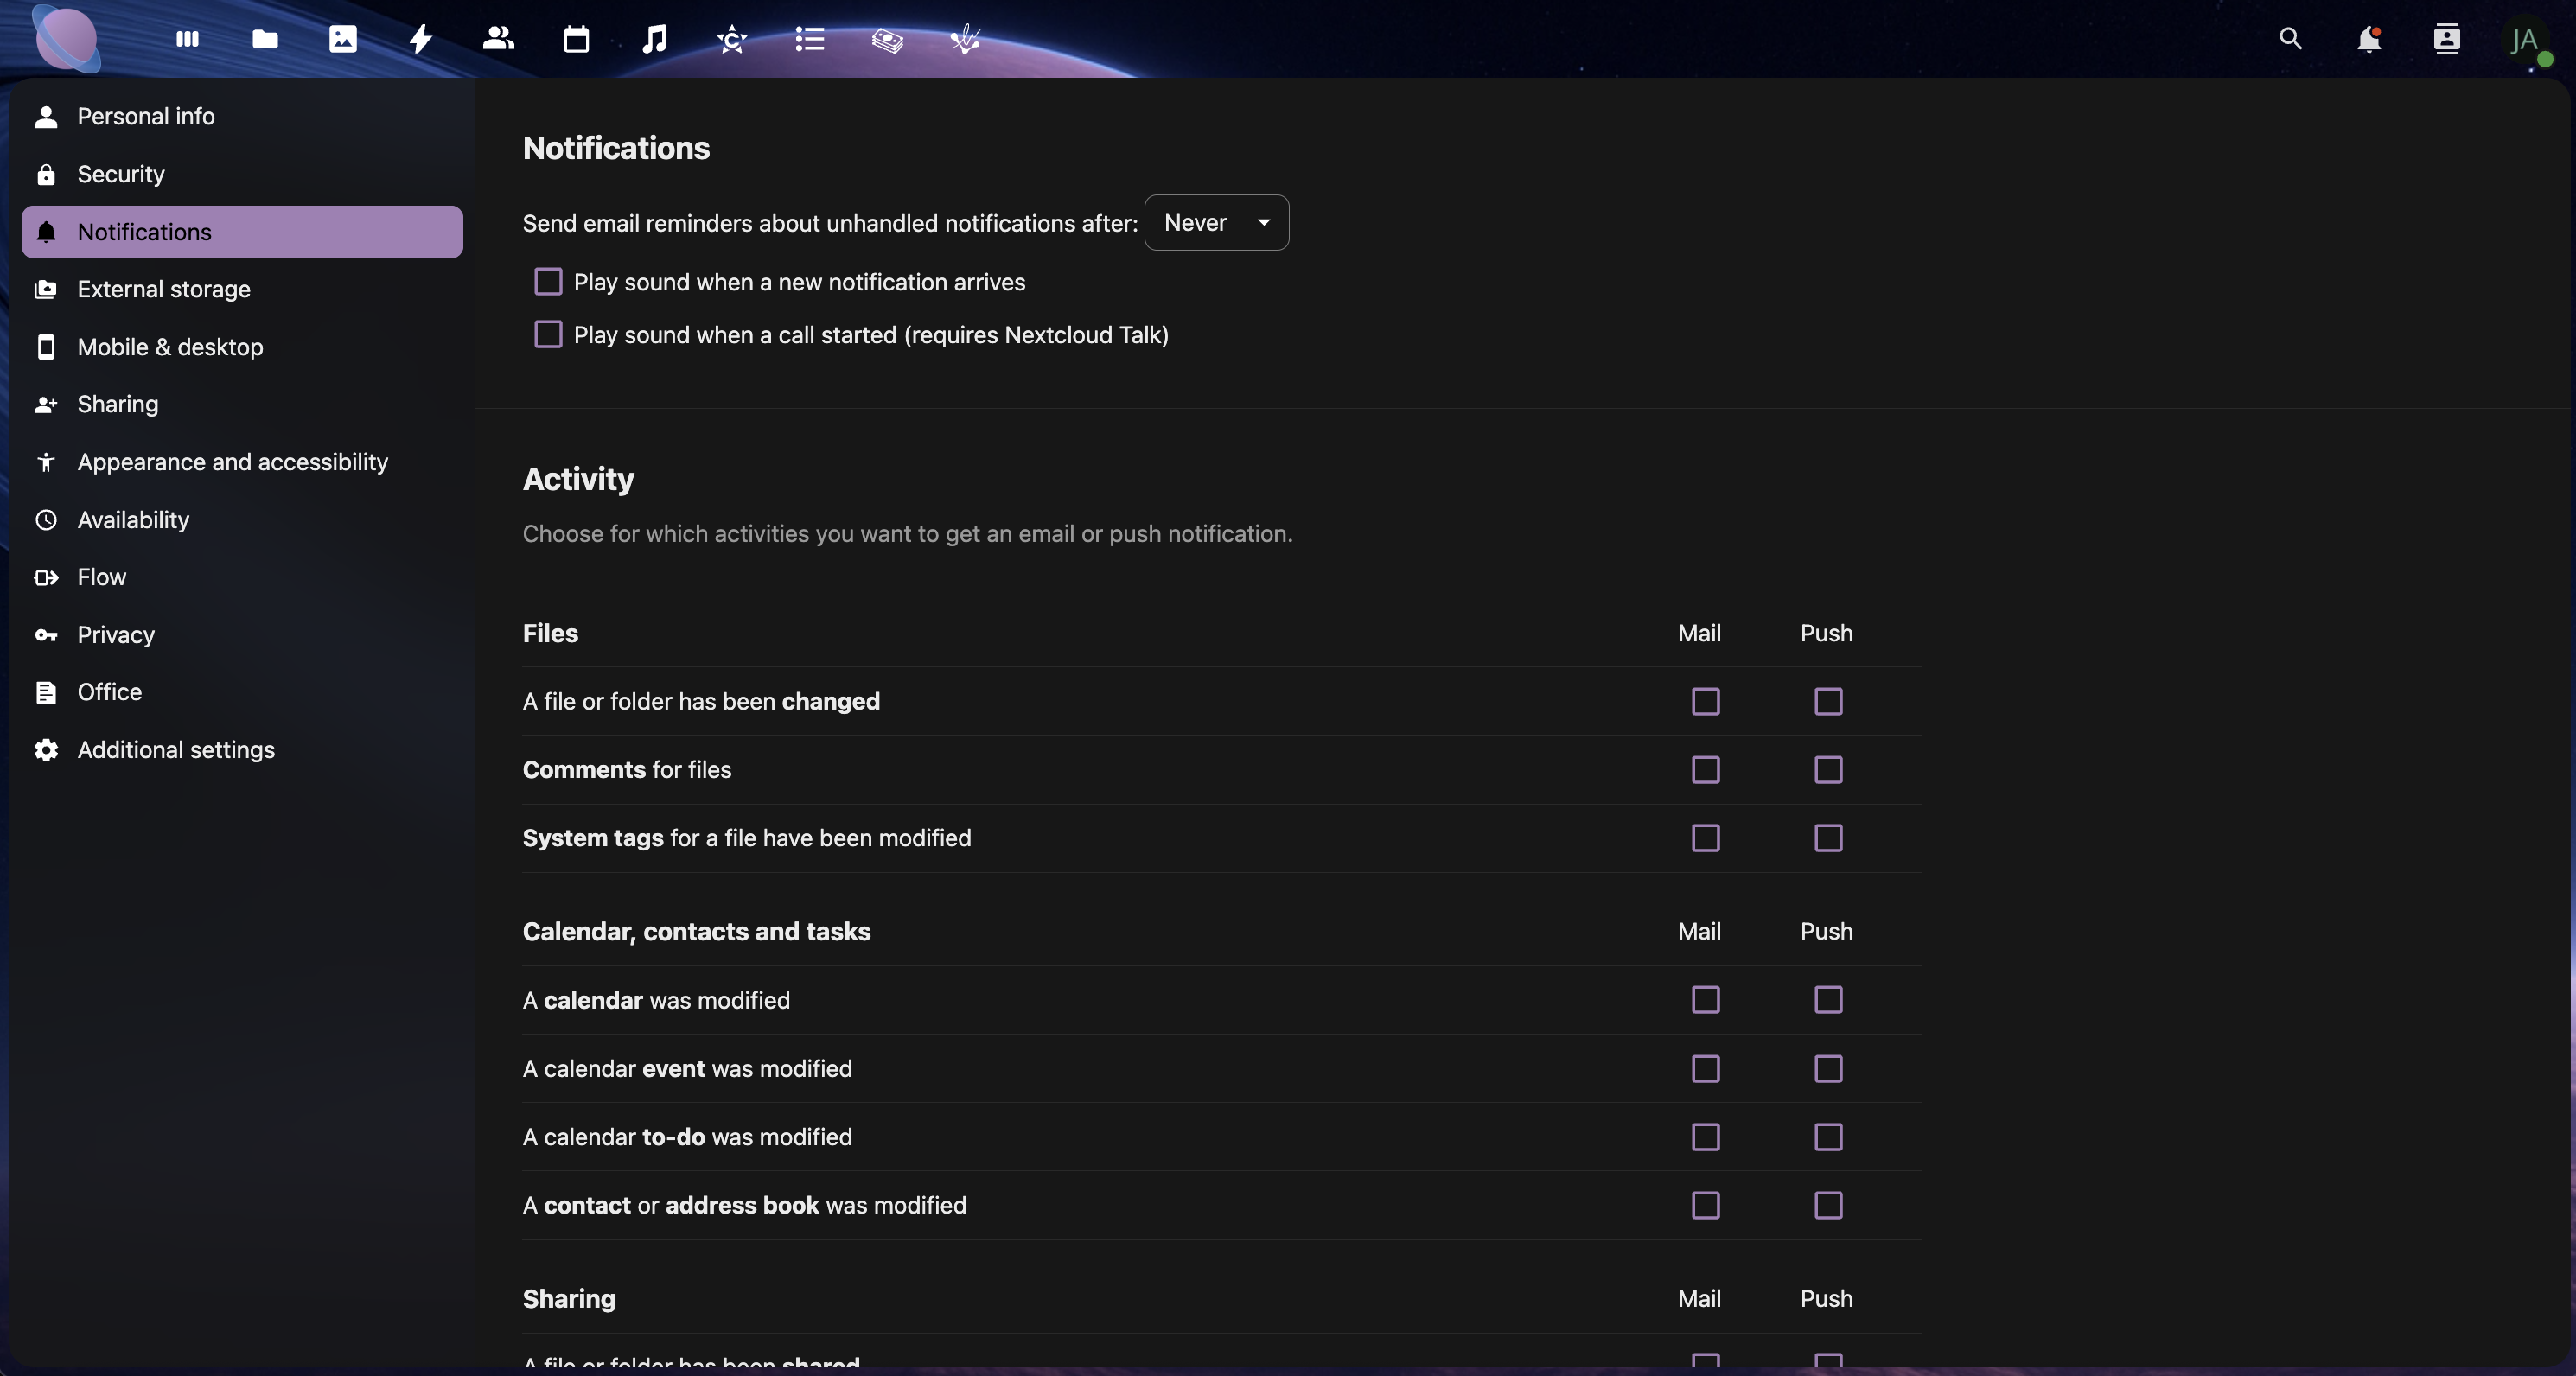The width and height of the screenshot is (2576, 1376).
Task: Click the notifications bell icon in header
Action: [2368, 40]
